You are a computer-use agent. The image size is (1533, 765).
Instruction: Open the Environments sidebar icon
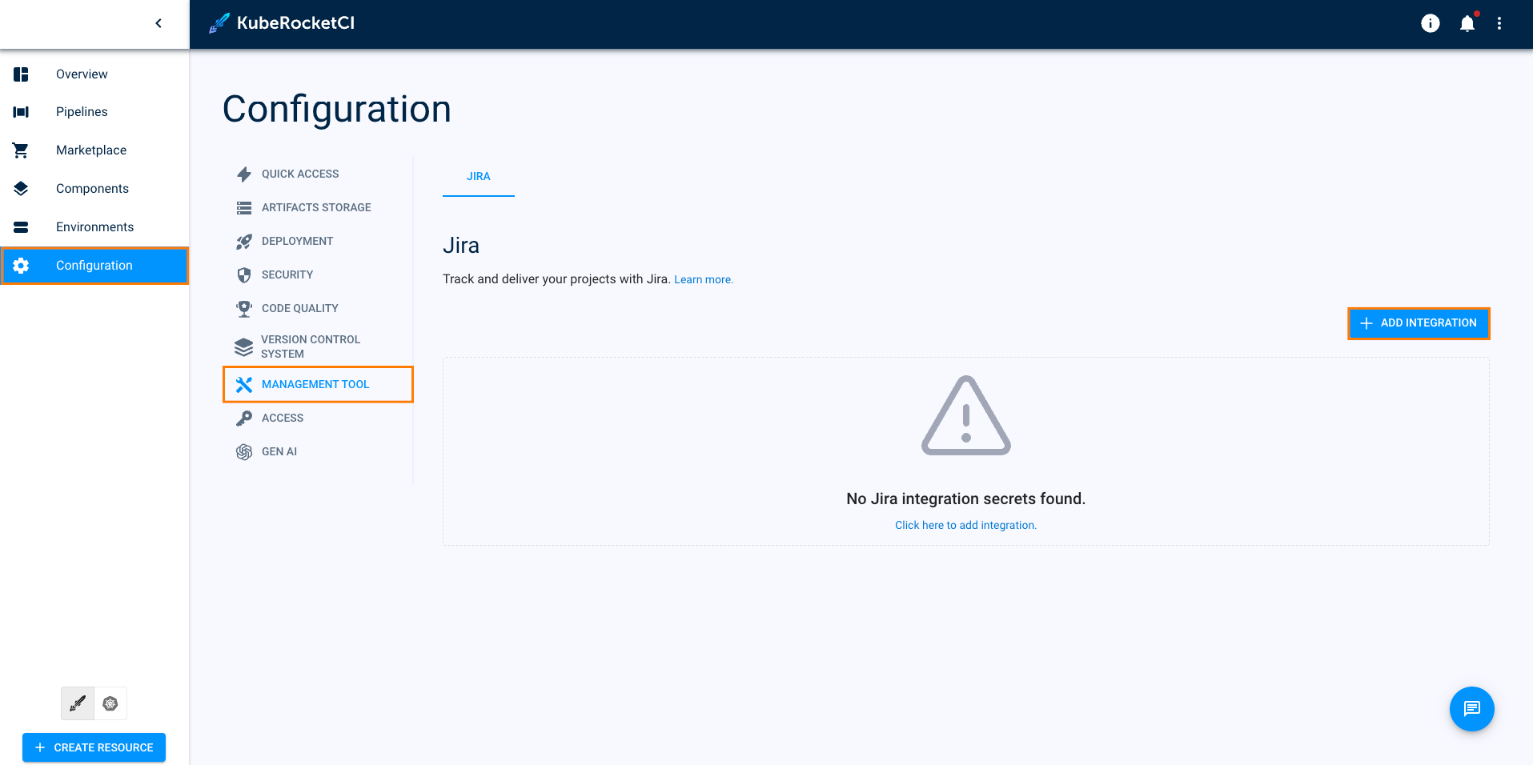tap(19, 226)
